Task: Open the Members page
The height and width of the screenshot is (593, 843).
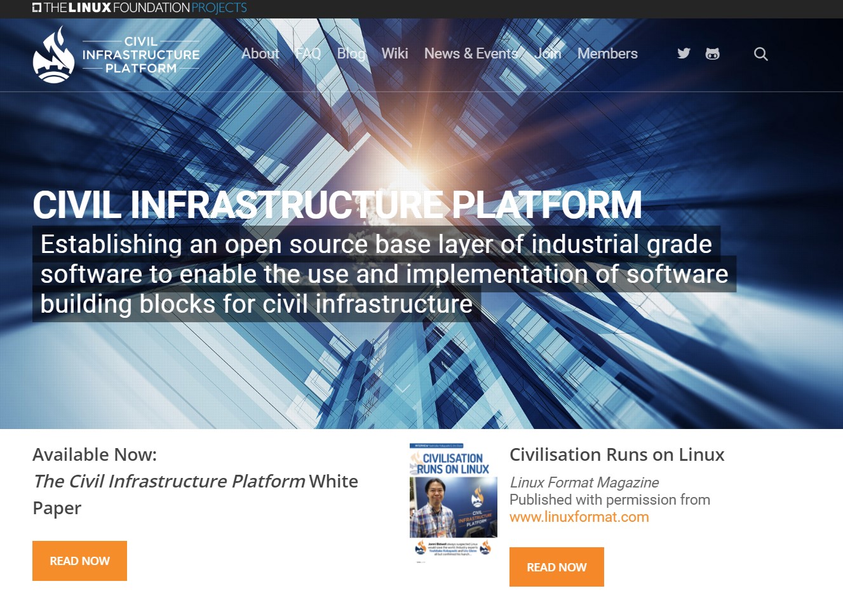Action: [607, 54]
